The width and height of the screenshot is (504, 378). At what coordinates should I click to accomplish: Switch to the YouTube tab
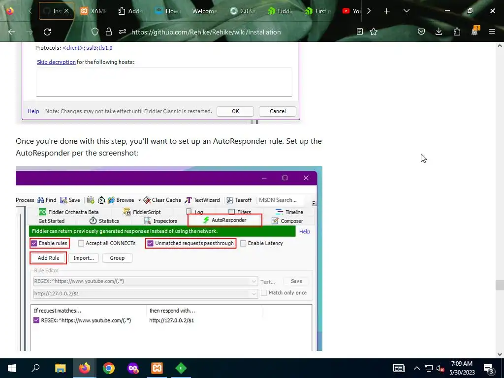point(351,11)
